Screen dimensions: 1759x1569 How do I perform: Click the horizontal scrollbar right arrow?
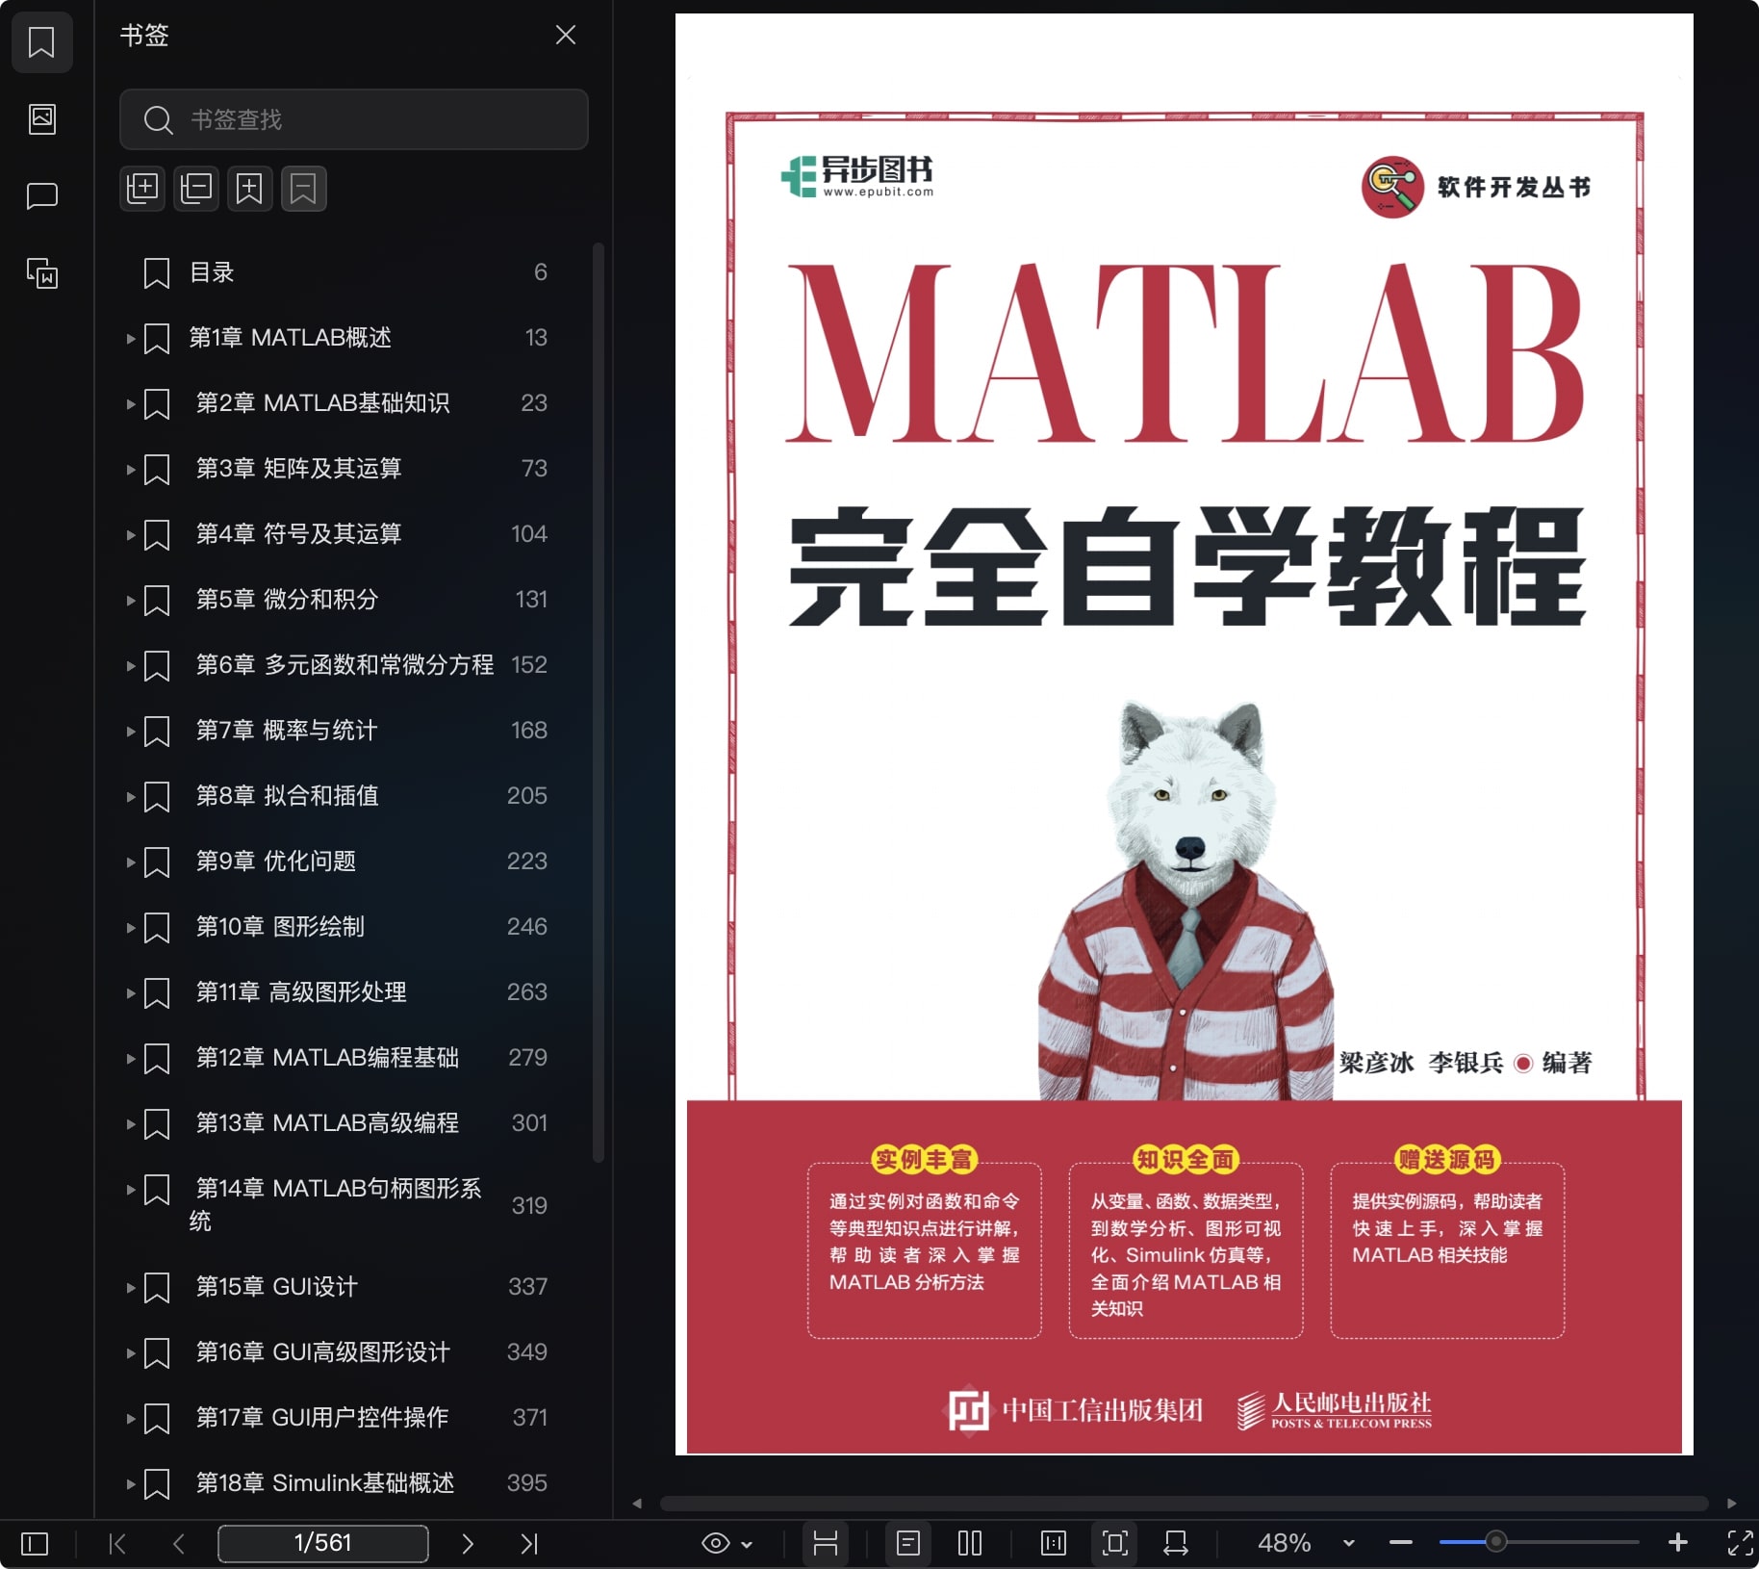point(1732,1504)
